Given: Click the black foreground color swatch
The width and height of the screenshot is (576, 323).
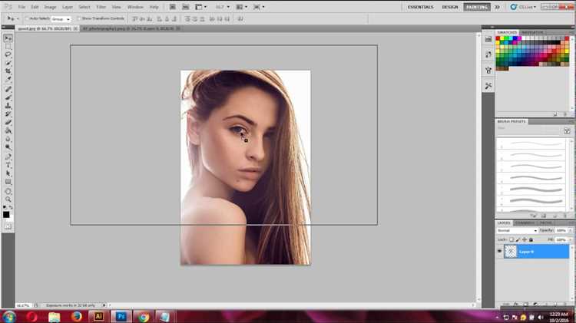Looking at the screenshot, I should pos(6,215).
